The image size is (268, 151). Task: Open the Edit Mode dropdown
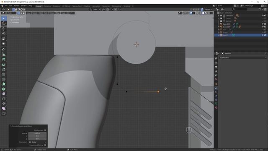(x=9, y=13)
